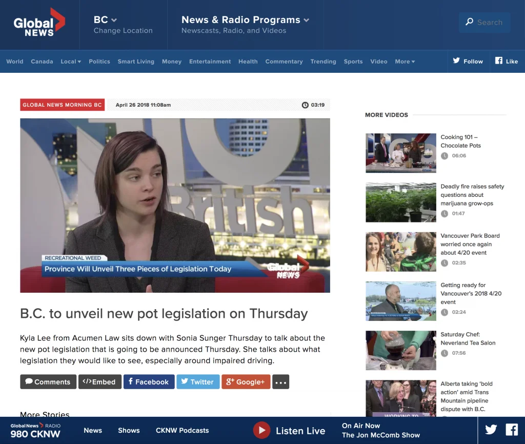Open Alberta Trans Mountain pipeline thumbnail
Screen dimensions: 525x444
point(401,398)
